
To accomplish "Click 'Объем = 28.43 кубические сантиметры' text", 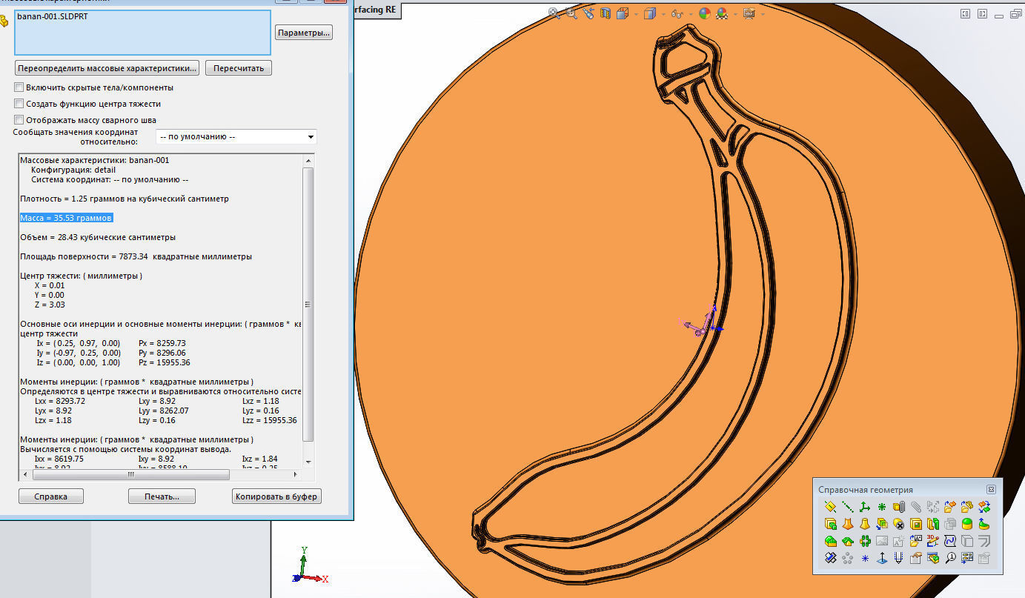I will [x=98, y=237].
